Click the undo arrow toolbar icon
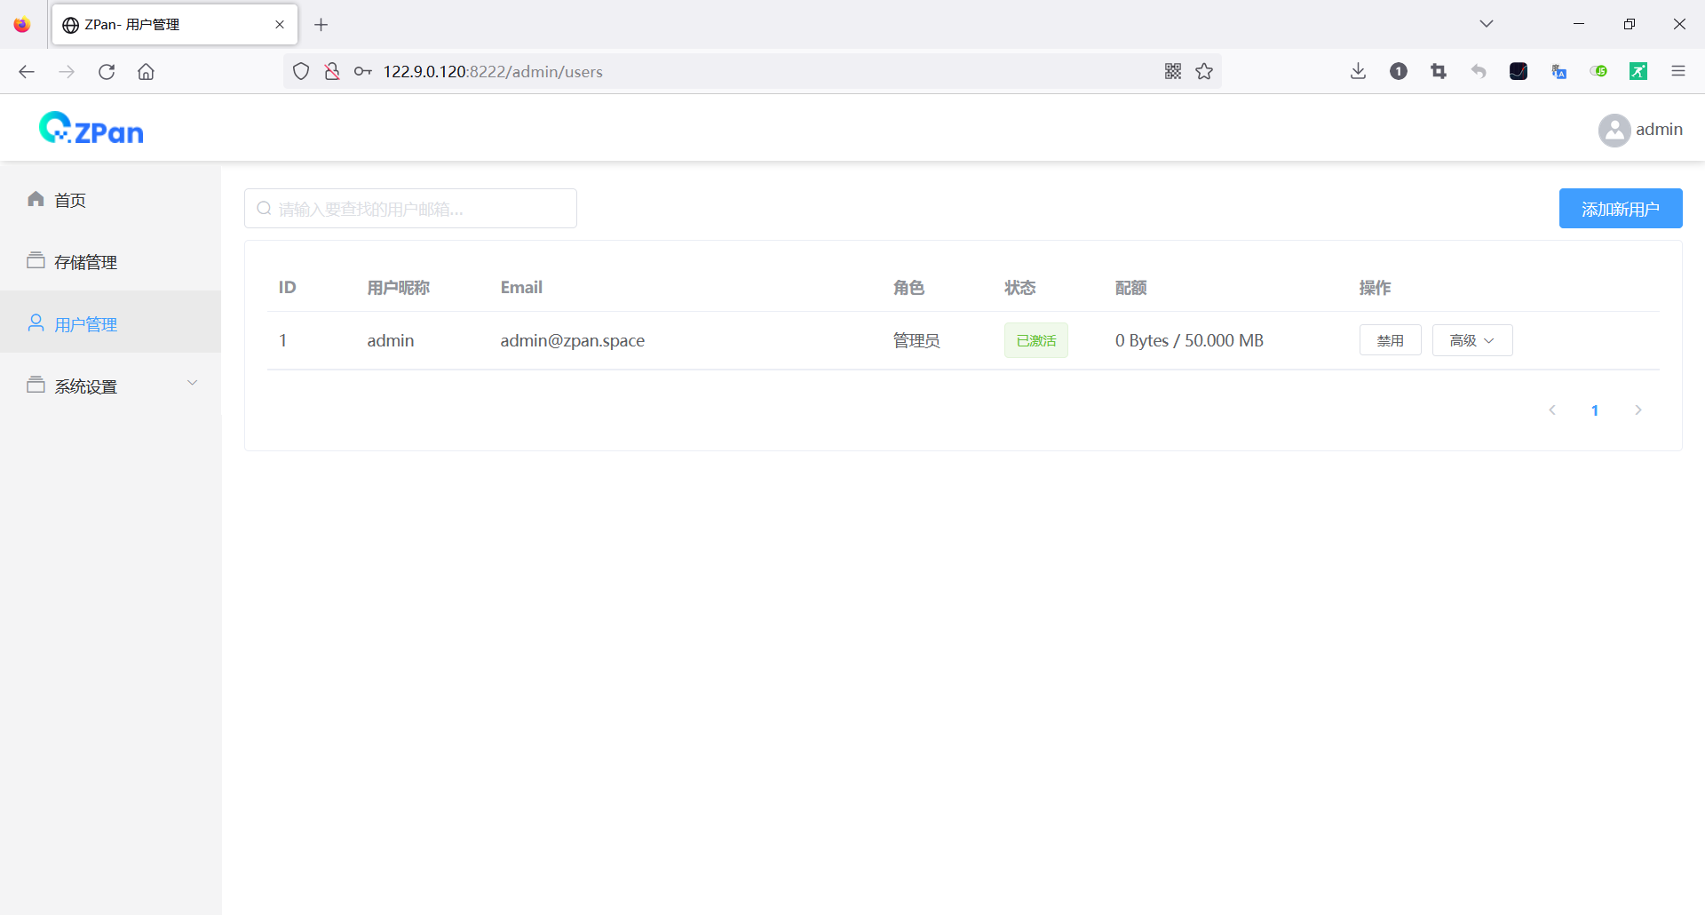Viewport: 1705px width, 915px height. pos(1479,72)
